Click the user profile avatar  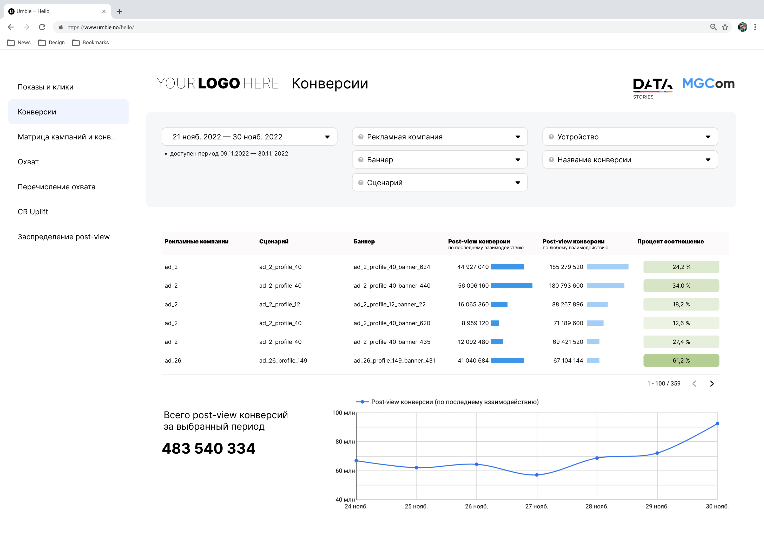coord(742,27)
